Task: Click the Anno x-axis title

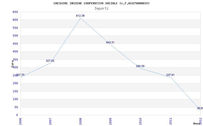Action: [196, 123]
